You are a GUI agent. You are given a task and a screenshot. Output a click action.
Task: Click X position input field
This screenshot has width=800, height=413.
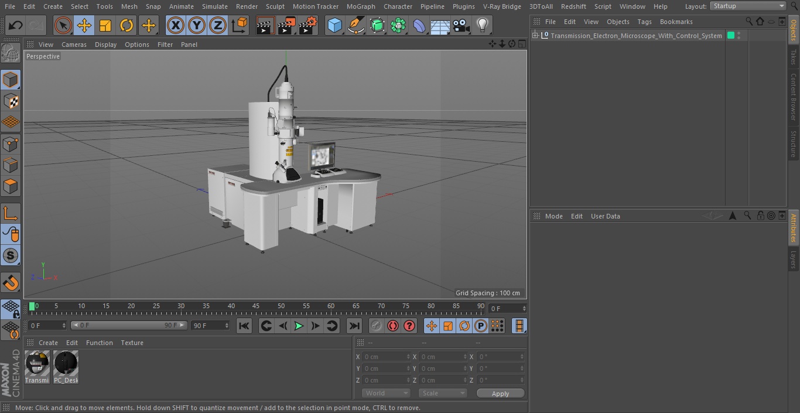[x=386, y=357]
